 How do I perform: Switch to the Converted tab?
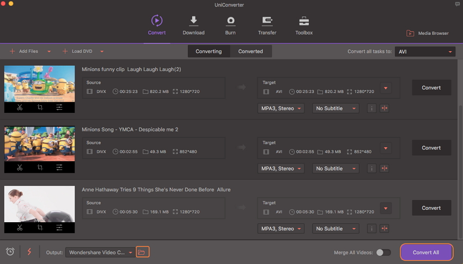[x=251, y=51]
